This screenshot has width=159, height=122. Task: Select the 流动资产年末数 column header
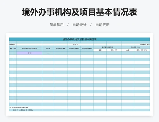click(x=61, y=49)
